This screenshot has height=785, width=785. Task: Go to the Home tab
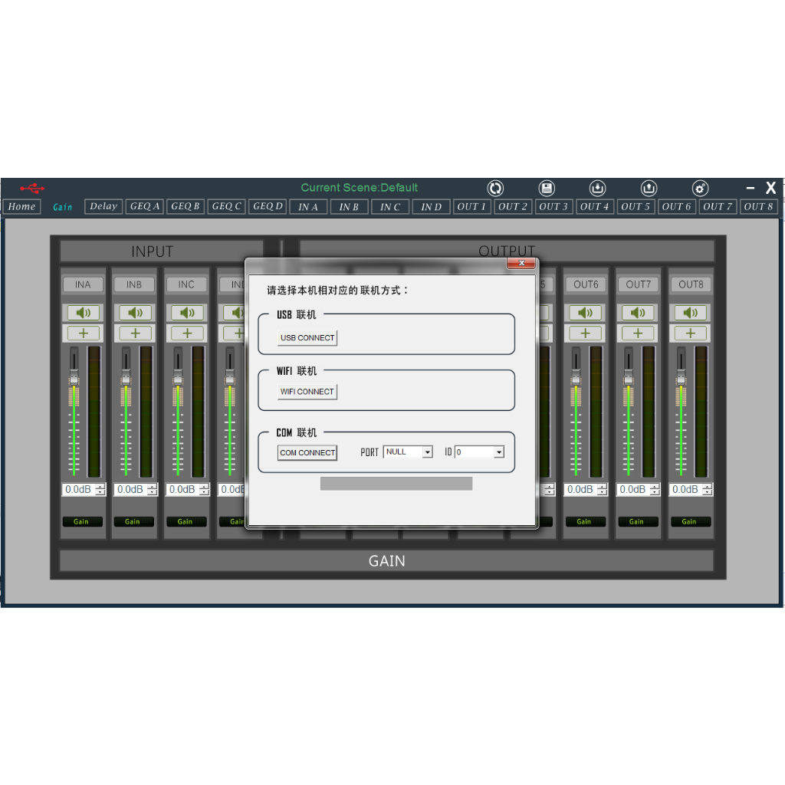(x=21, y=206)
